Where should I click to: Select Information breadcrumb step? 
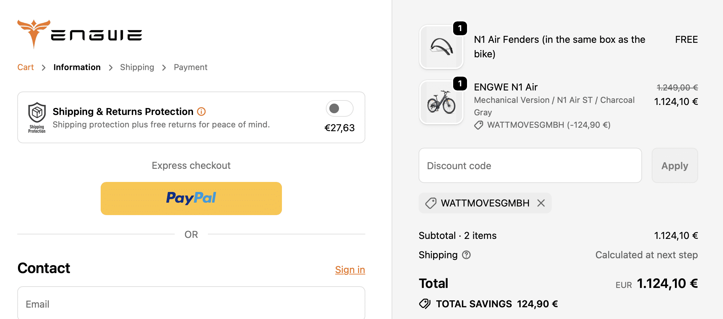tap(77, 67)
